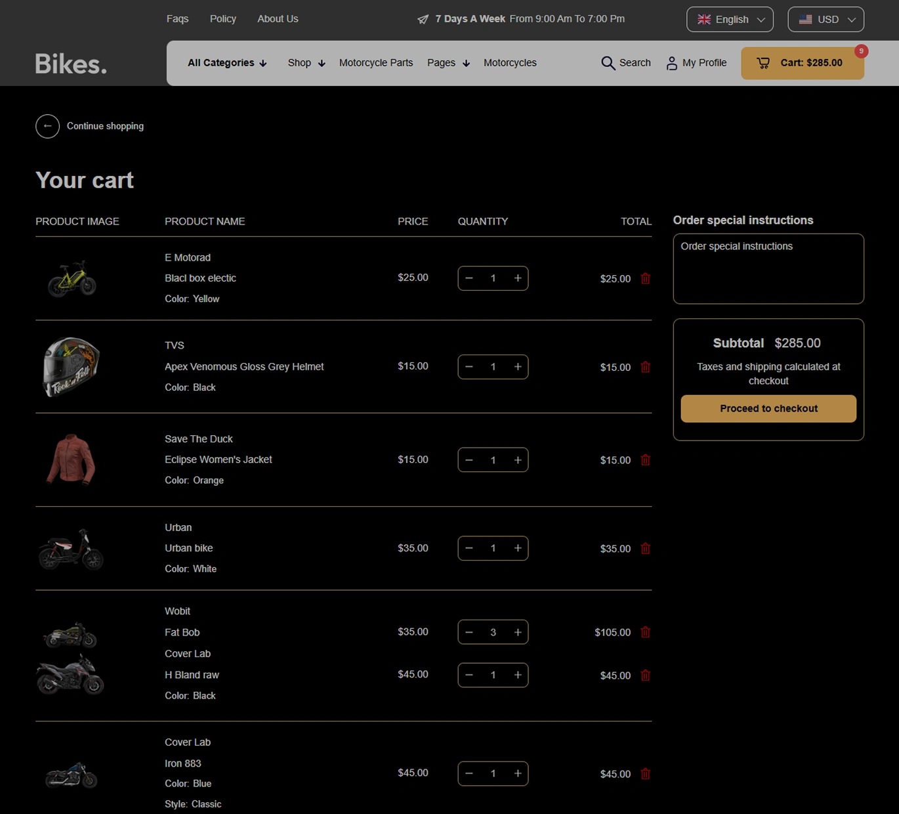Image resolution: width=899 pixels, height=814 pixels.
Task: Delete Eclipse Women's Jacket with trash icon
Action: click(646, 460)
